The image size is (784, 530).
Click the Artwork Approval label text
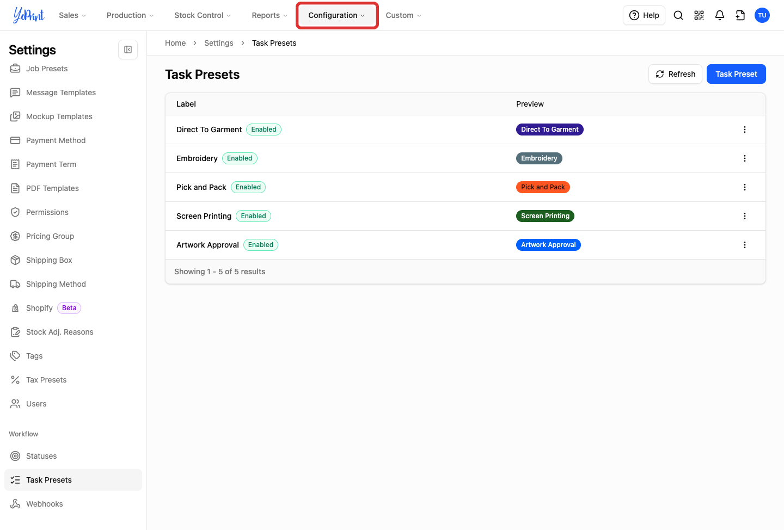(x=207, y=245)
